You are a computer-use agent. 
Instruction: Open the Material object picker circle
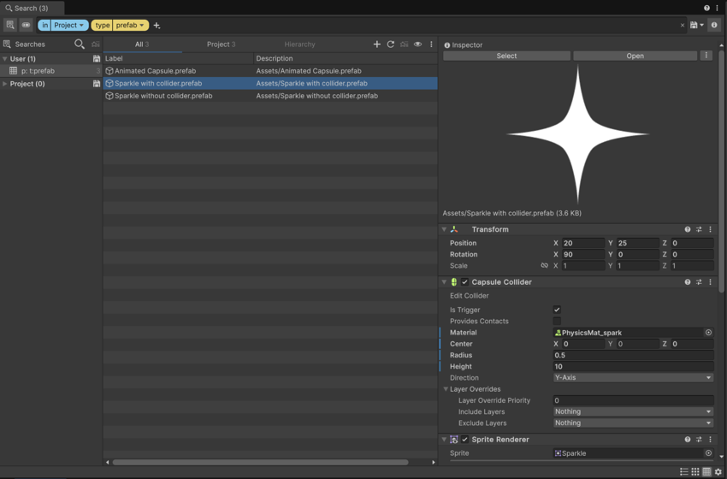coord(708,333)
